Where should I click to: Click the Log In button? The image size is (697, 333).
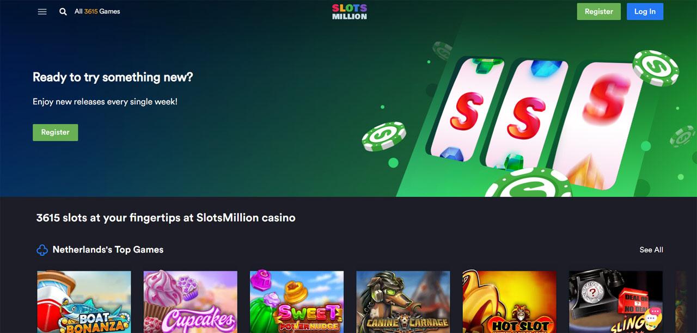[645, 11]
